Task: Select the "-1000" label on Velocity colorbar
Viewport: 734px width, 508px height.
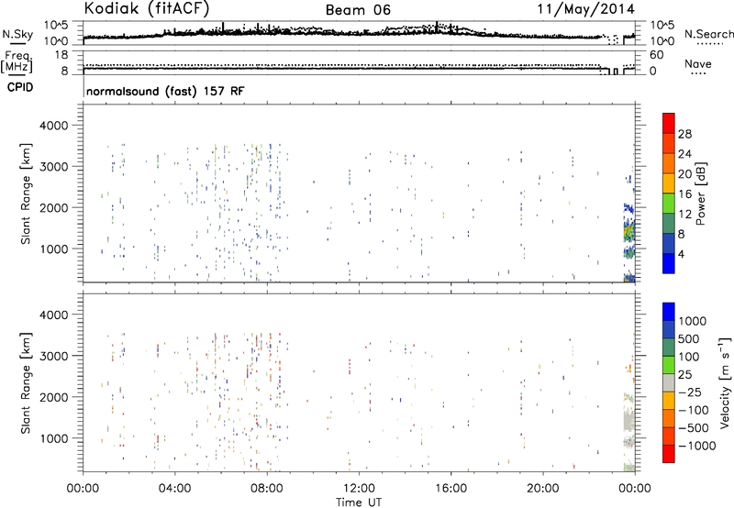Action: 696,446
